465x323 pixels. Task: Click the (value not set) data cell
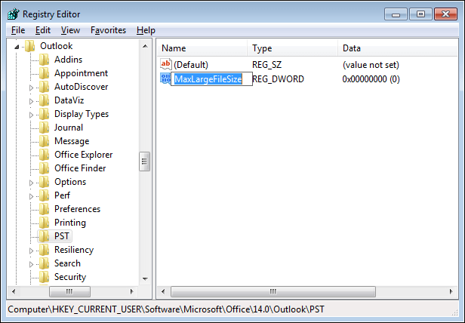(371, 65)
